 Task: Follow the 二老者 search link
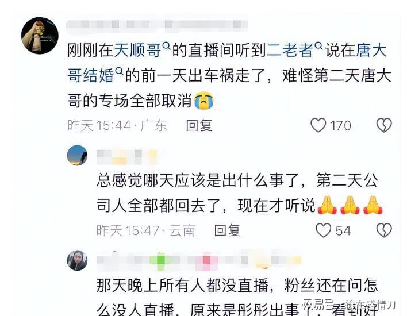(290, 51)
